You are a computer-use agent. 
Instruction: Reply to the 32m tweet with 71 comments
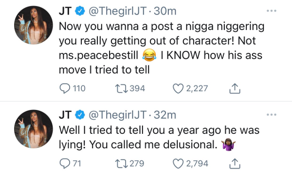tap(65, 163)
